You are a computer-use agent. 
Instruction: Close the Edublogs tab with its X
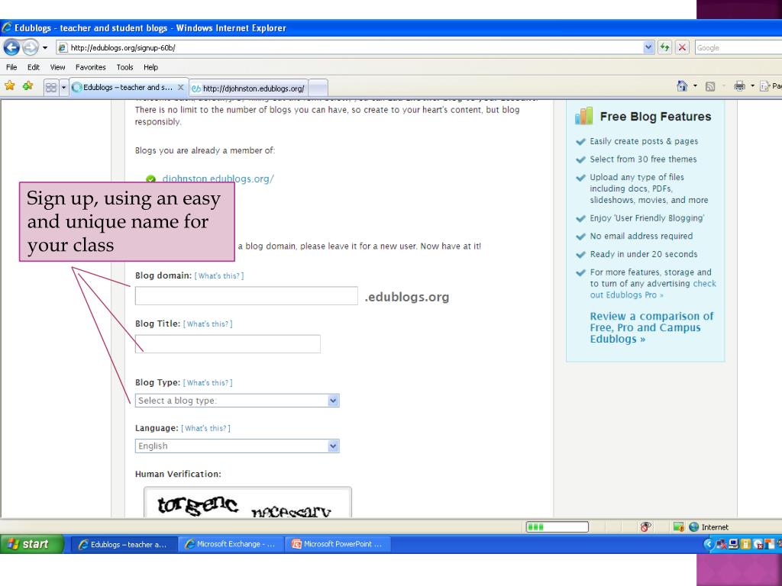point(180,87)
